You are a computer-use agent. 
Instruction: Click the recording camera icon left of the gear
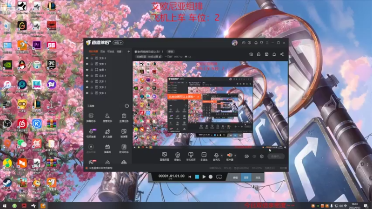[246, 157]
